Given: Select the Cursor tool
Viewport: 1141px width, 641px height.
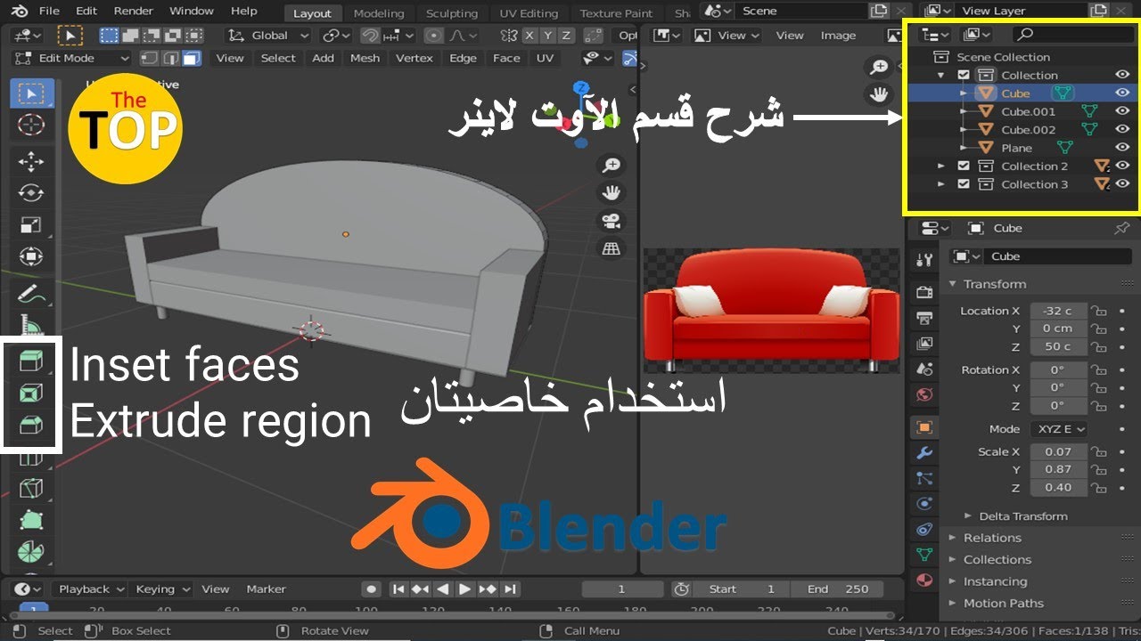Looking at the screenshot, I should [x=31, y=126].
